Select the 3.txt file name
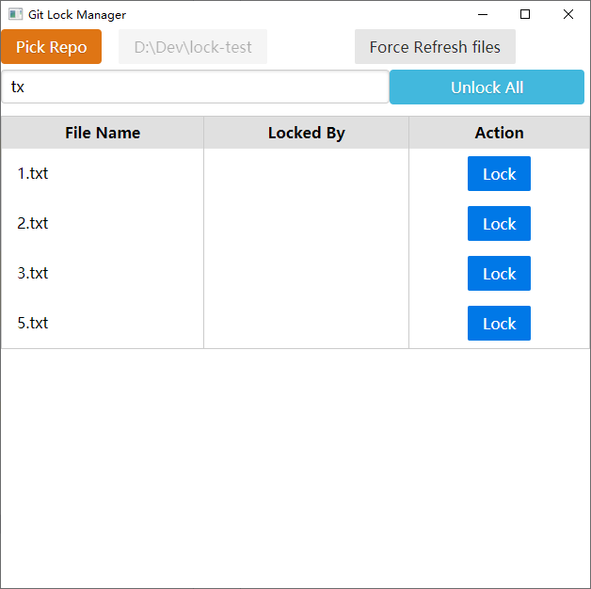 point(33,273)
